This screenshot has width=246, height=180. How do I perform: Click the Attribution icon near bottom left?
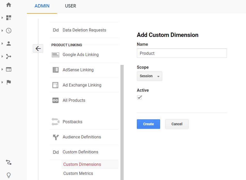(9, 162)
